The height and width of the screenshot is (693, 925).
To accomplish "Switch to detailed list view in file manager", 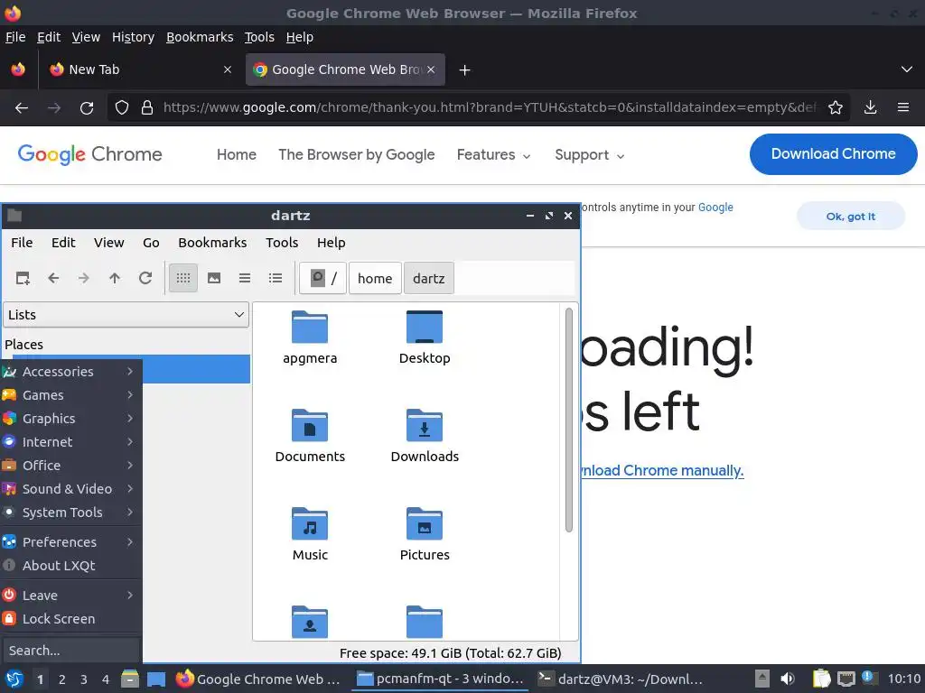I will [x=276, y=278].
